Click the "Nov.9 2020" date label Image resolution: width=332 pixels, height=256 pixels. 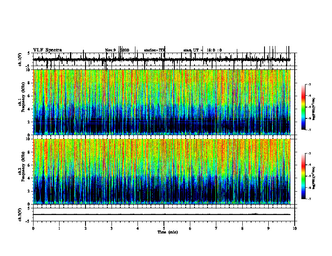(x=117, y=50)
